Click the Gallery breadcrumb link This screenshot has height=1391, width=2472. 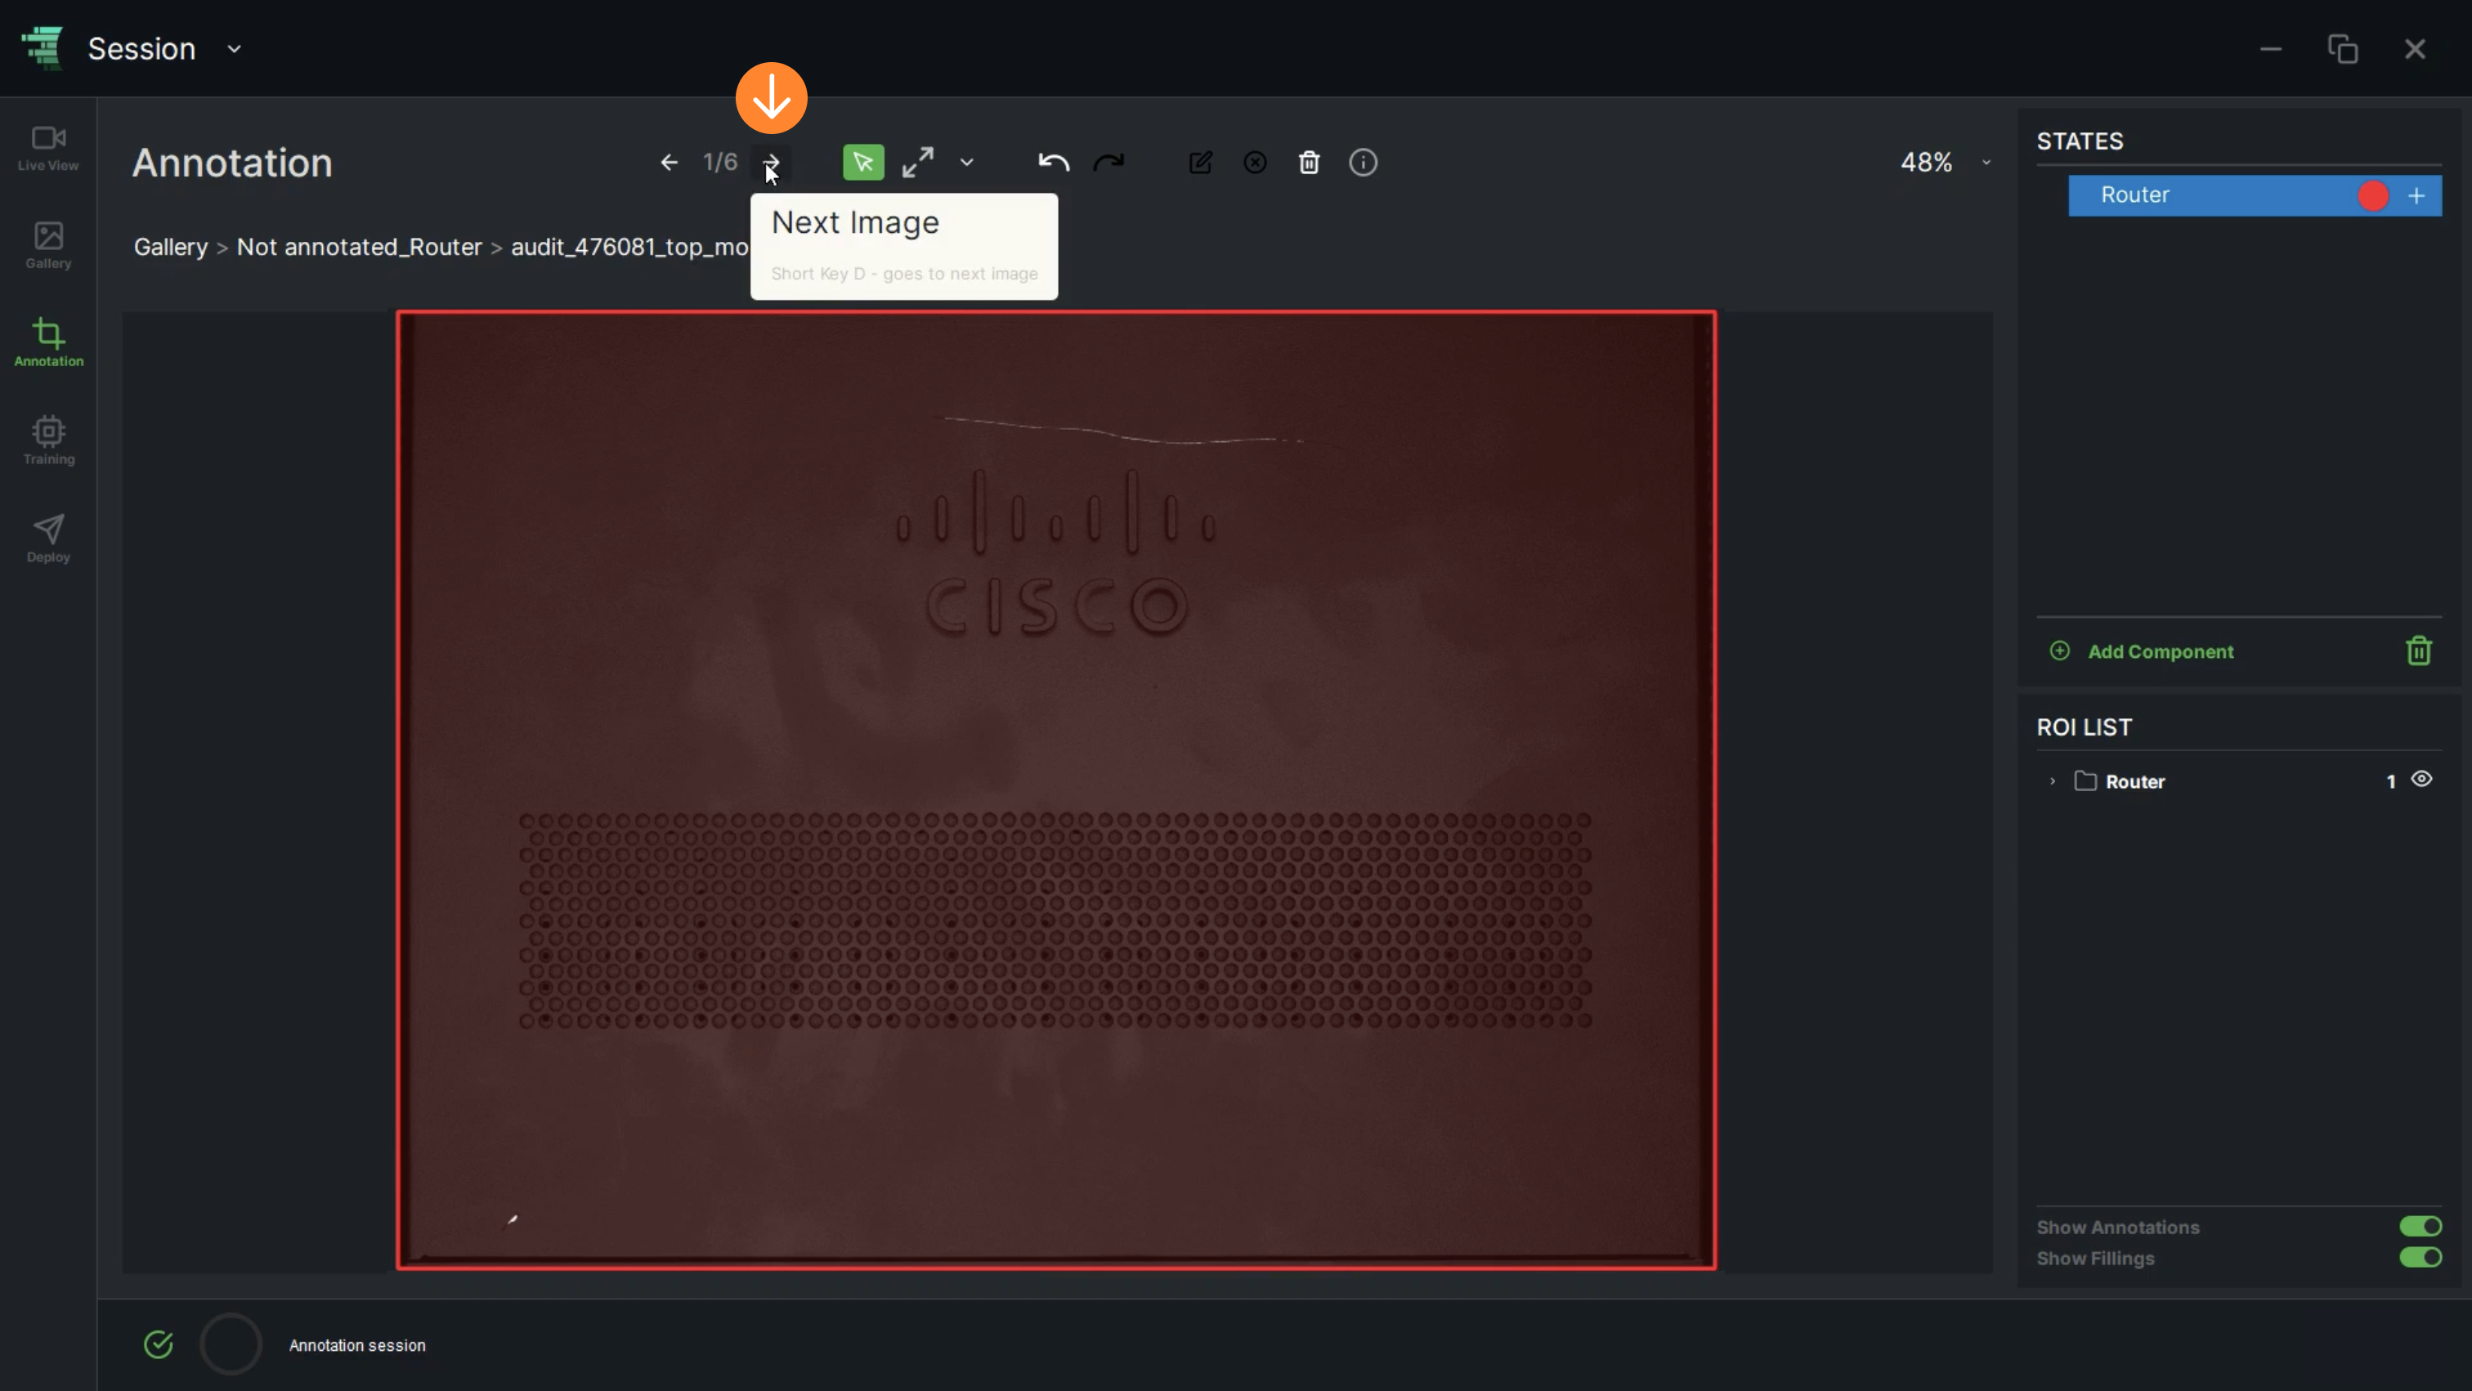tap(171, 248)
